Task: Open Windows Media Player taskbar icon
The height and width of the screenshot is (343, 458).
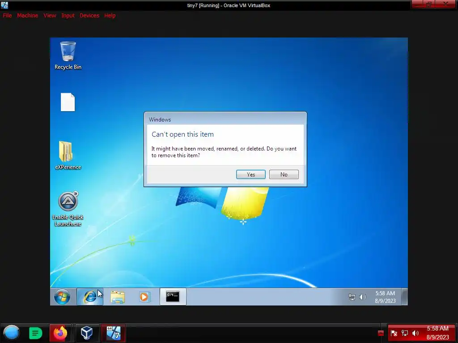Action: click(144, 297)
